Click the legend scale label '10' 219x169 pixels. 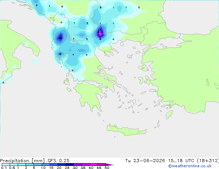point(43,168)
